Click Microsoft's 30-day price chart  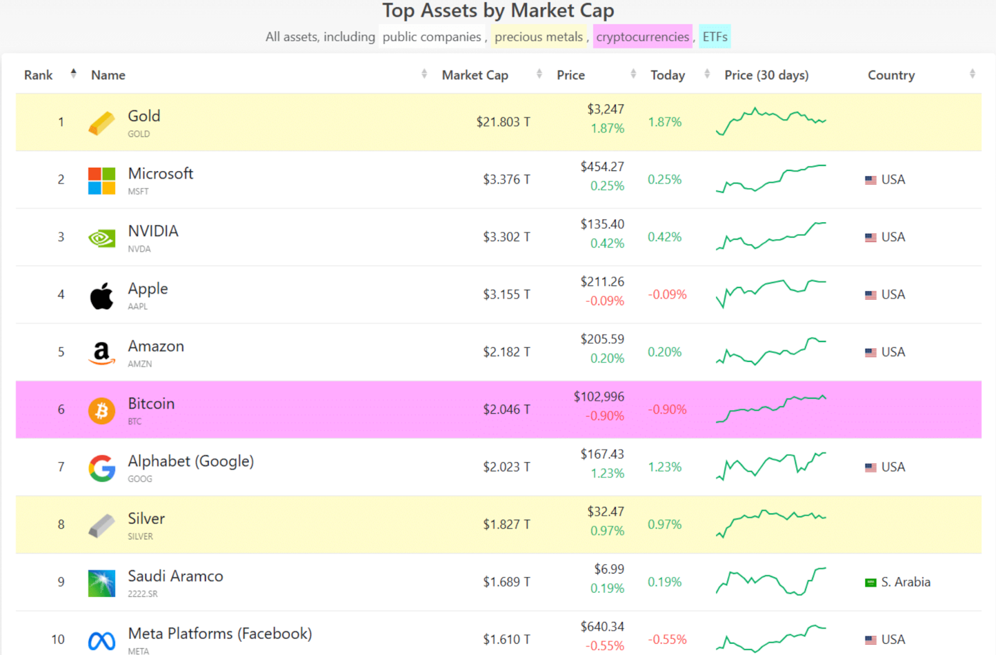771,179
